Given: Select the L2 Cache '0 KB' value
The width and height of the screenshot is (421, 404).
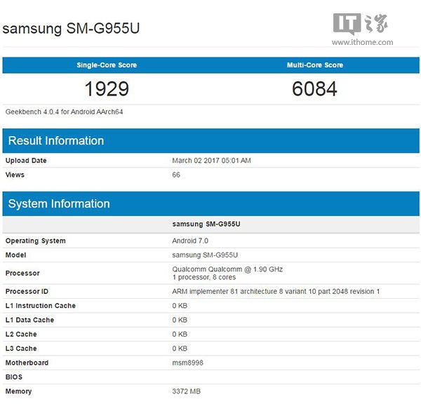Looking at the screenshot, I should 180,334.
